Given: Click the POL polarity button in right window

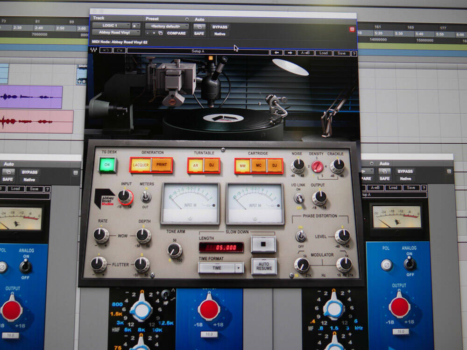Looking at the screenshot, I should [x=387, y=265].
